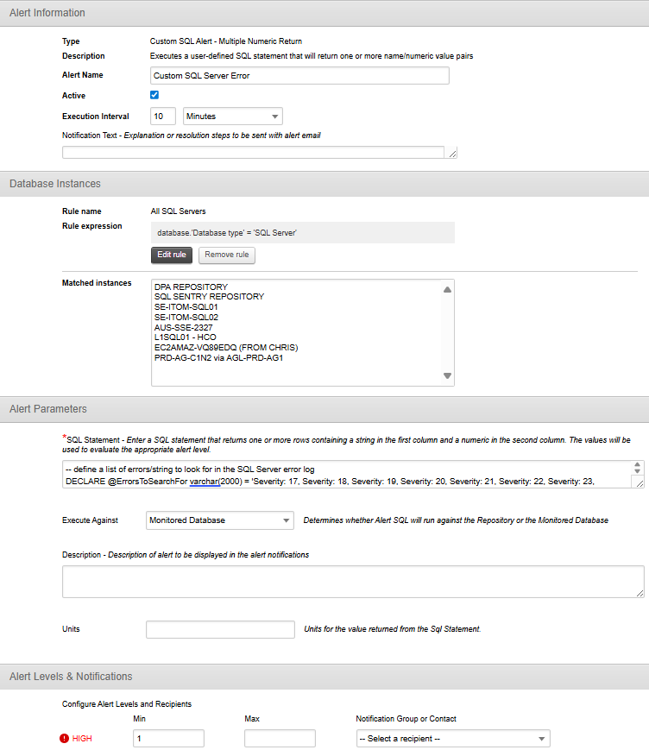Click the Remove rule button
Screen dimensions: 649x750
click(x=227, y=255)
